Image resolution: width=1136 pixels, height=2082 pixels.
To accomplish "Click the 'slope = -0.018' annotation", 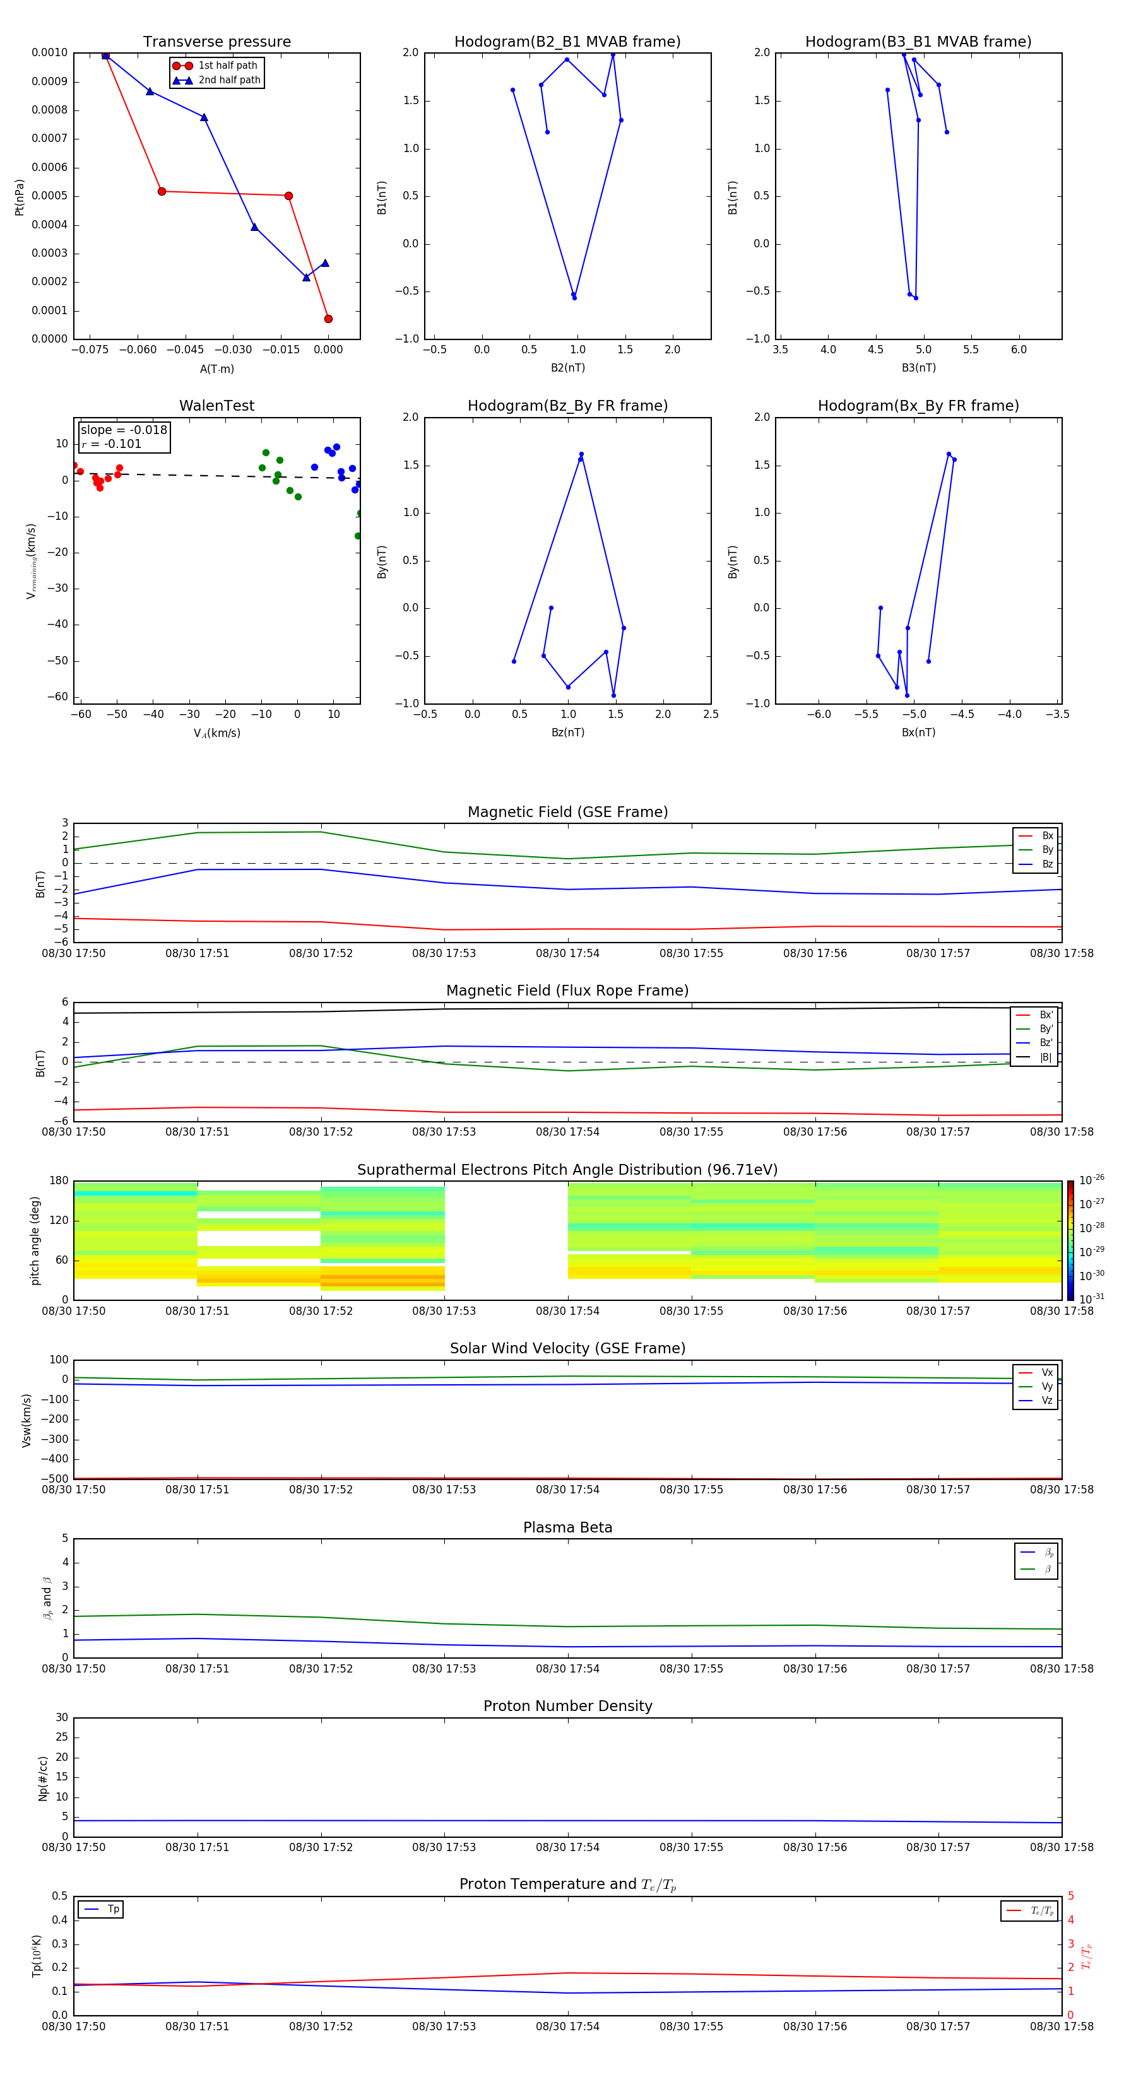I will (124, 430).
